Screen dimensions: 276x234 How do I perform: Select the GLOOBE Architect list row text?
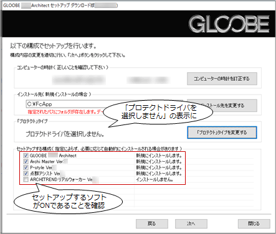tap(53, 156)
